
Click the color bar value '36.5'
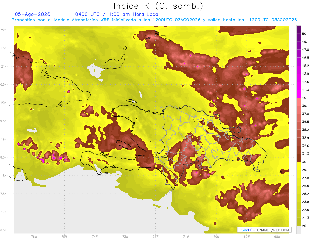[x=306, y=122]
